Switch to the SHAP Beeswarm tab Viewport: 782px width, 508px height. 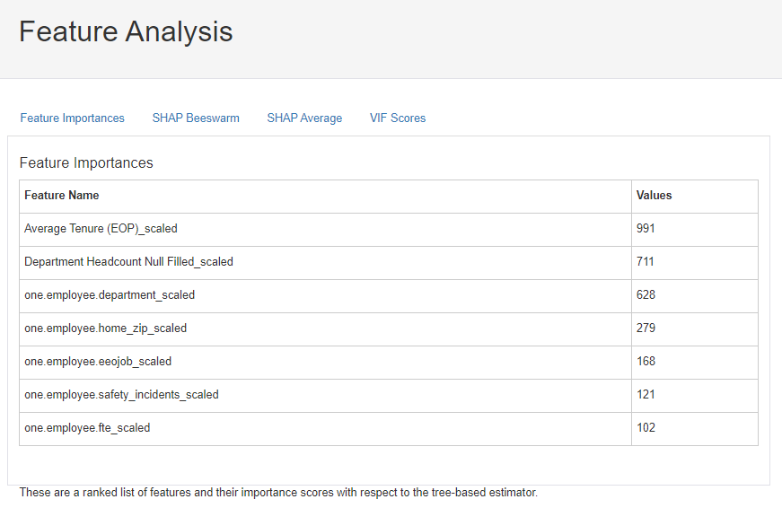click(x=196, y=118)
